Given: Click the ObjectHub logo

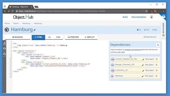Looking at the screenshot, I should (23, 17).
